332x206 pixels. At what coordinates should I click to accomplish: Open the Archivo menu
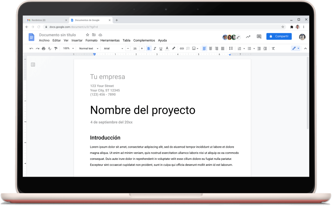click(44, 40)
